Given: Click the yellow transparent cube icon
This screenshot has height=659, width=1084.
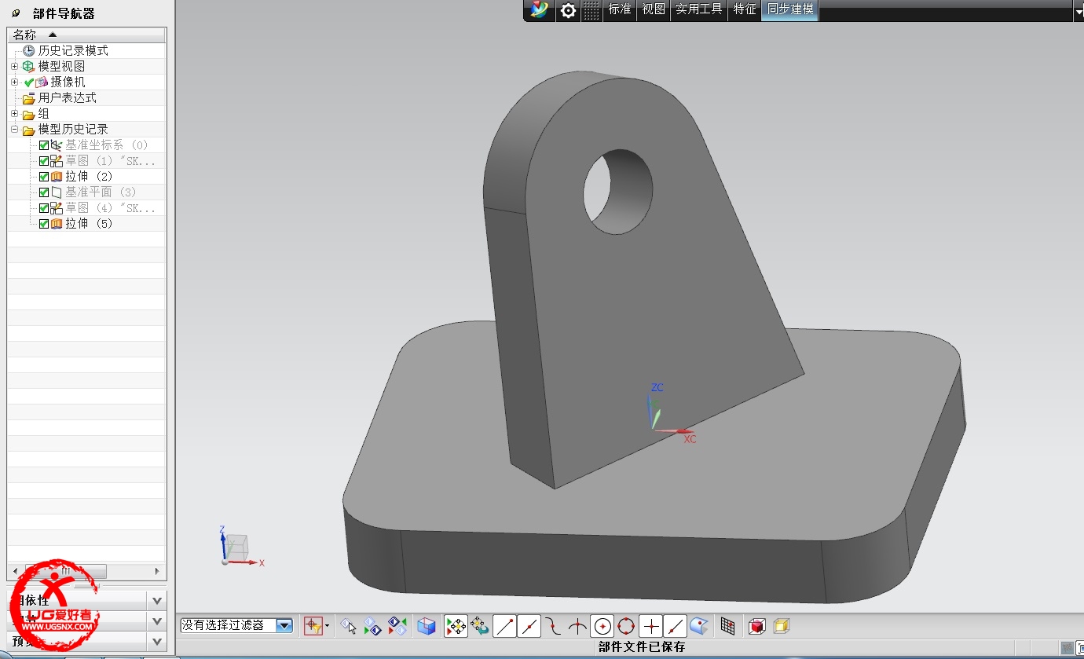Looking at the screenshot, I should [781, 626].
